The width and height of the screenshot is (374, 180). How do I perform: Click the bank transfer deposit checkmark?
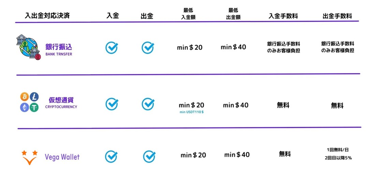point(111,47)
